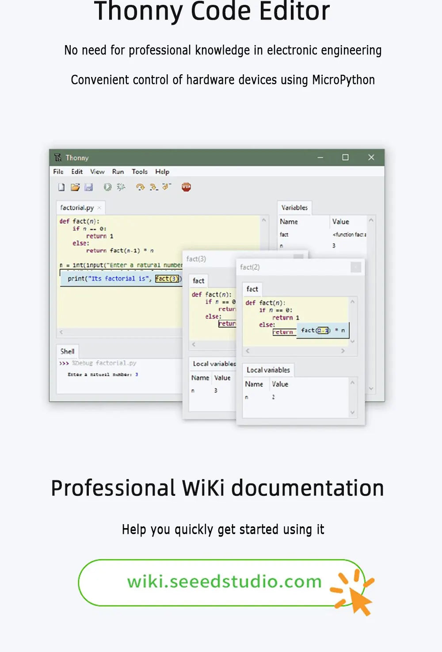Click Value column header in Variables panel
The height and width of the screenshot is (652, 442).
click(340, 222)
